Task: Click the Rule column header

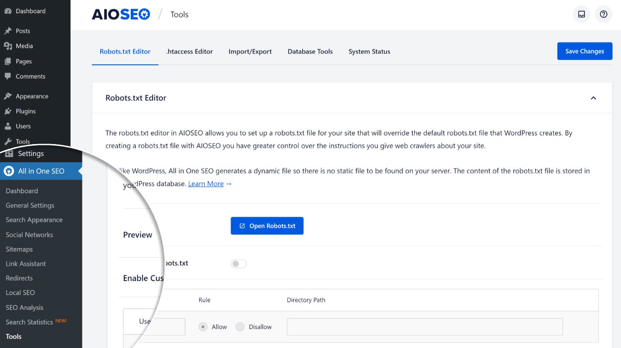Action: click(x=204, y=300)
